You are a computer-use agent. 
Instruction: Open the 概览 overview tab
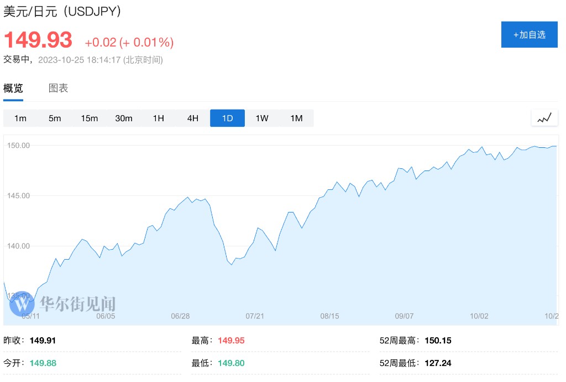(13, 88)
